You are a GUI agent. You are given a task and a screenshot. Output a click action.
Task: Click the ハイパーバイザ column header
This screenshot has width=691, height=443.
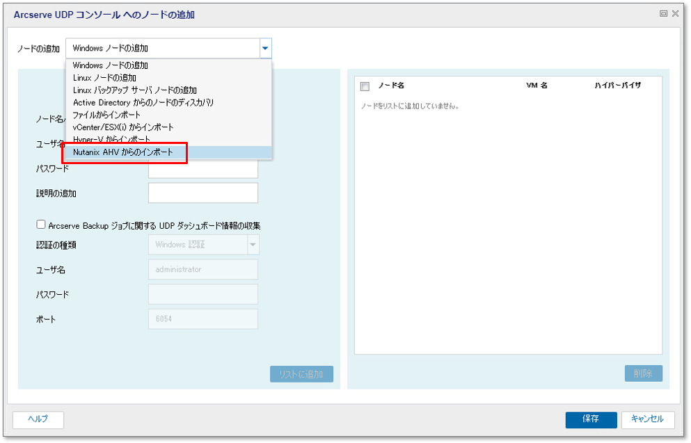tap(618, 86)
